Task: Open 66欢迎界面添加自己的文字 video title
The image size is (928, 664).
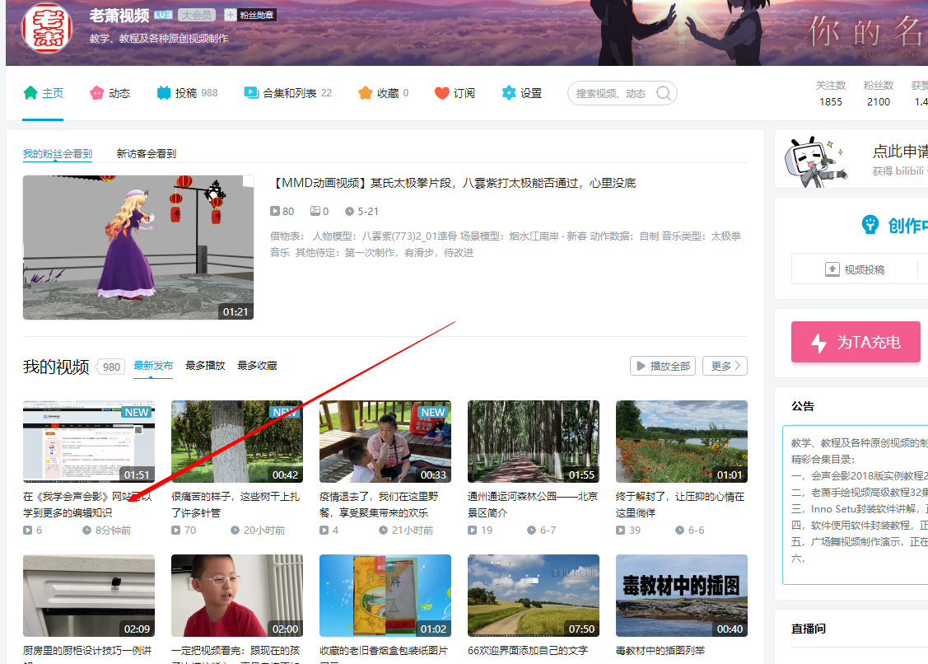Action: click(528, 650)
